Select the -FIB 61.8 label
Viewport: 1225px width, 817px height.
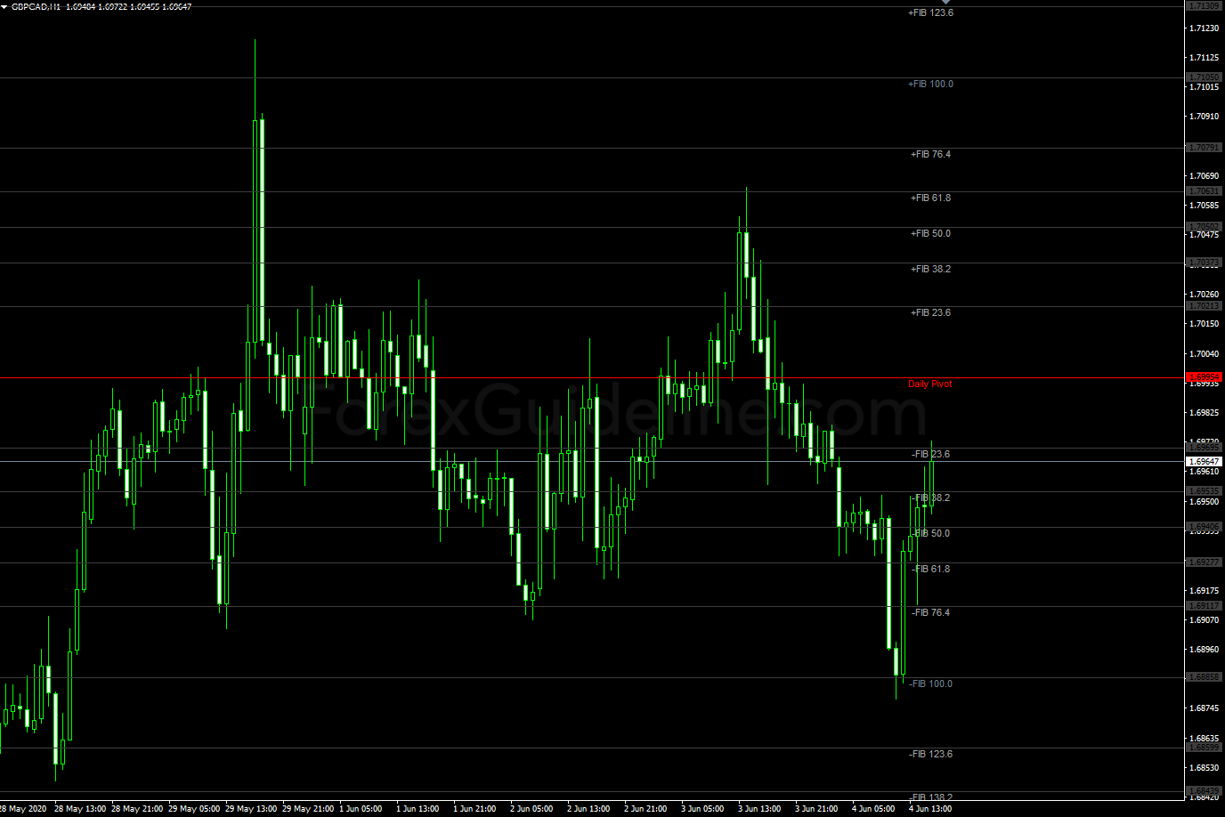930,570
